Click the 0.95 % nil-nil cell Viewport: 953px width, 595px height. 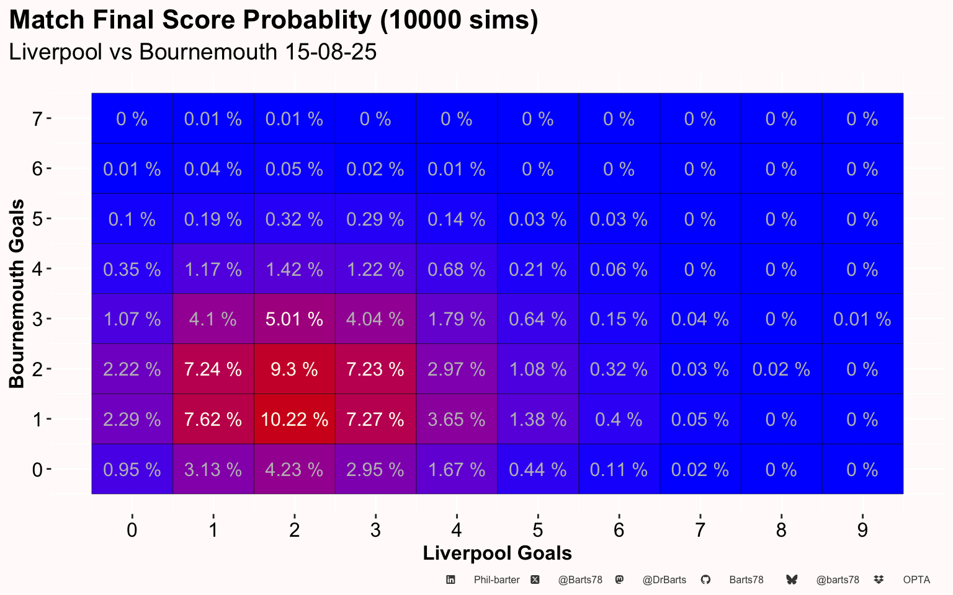point(132,470)
